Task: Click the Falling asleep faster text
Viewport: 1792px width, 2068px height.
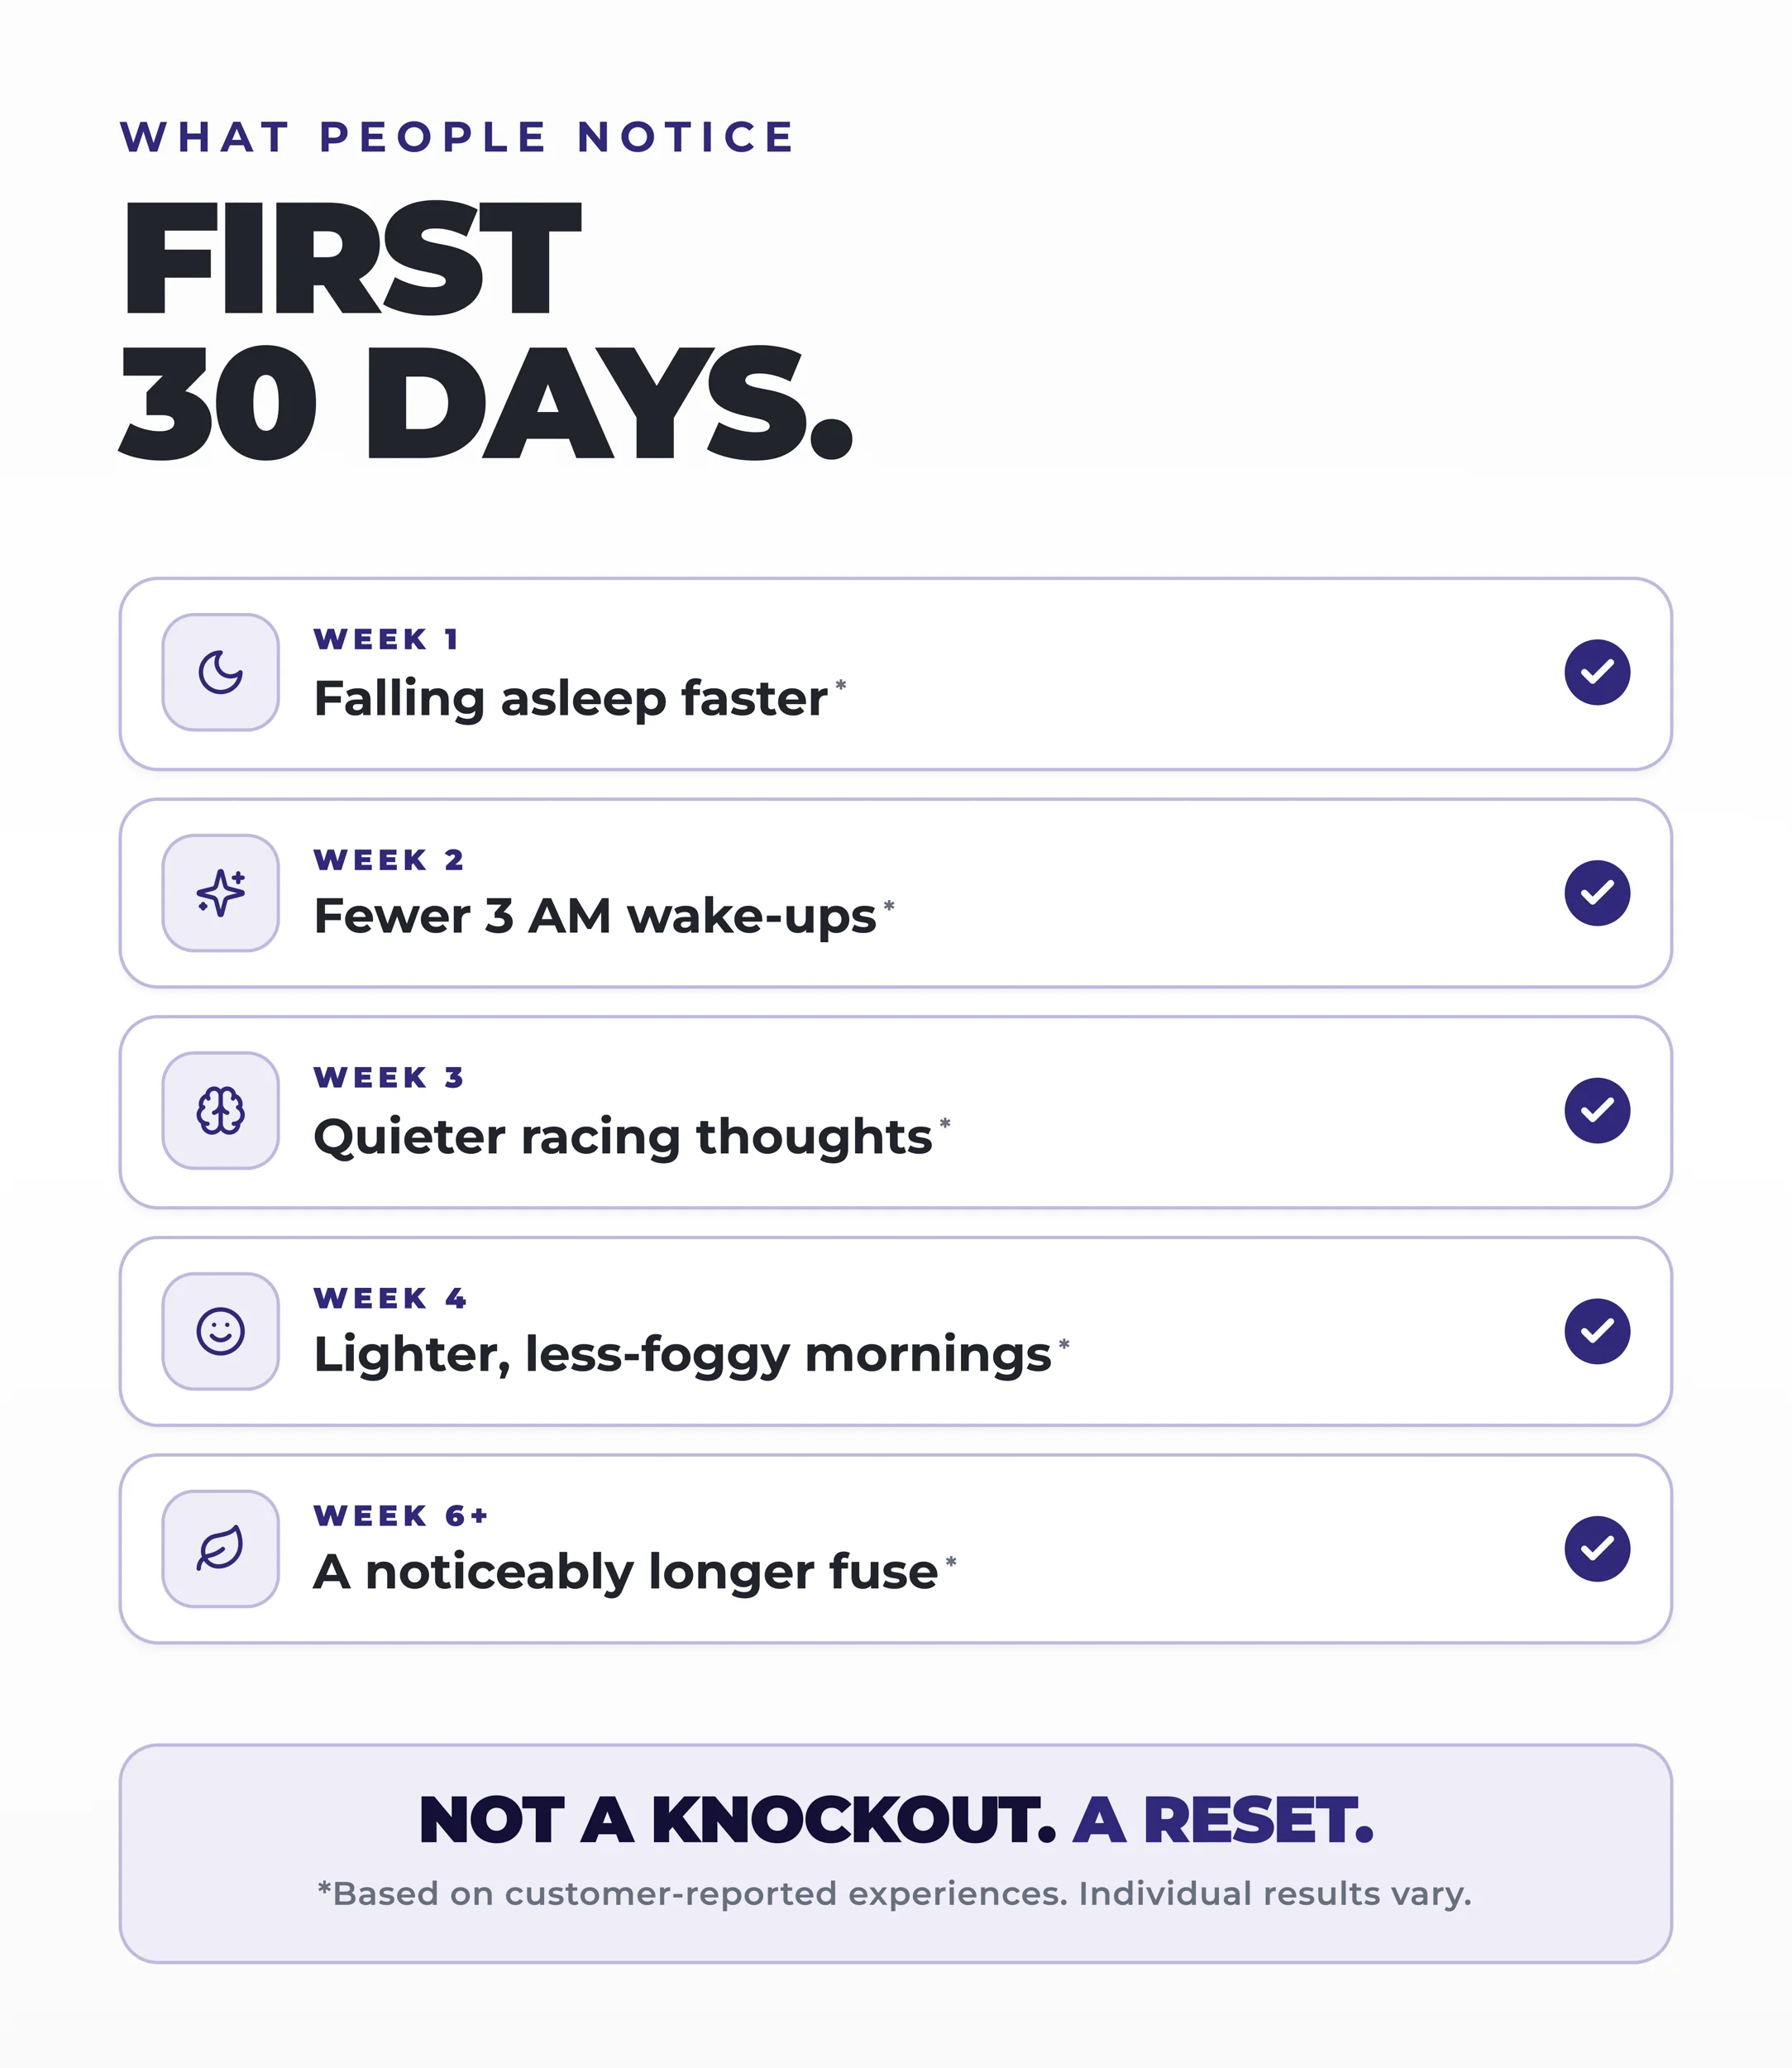Action: point(571,698)
